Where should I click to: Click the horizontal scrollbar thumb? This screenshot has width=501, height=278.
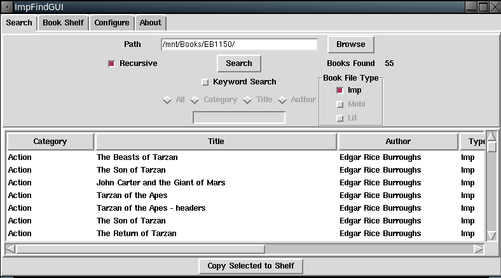coord(141,249)
